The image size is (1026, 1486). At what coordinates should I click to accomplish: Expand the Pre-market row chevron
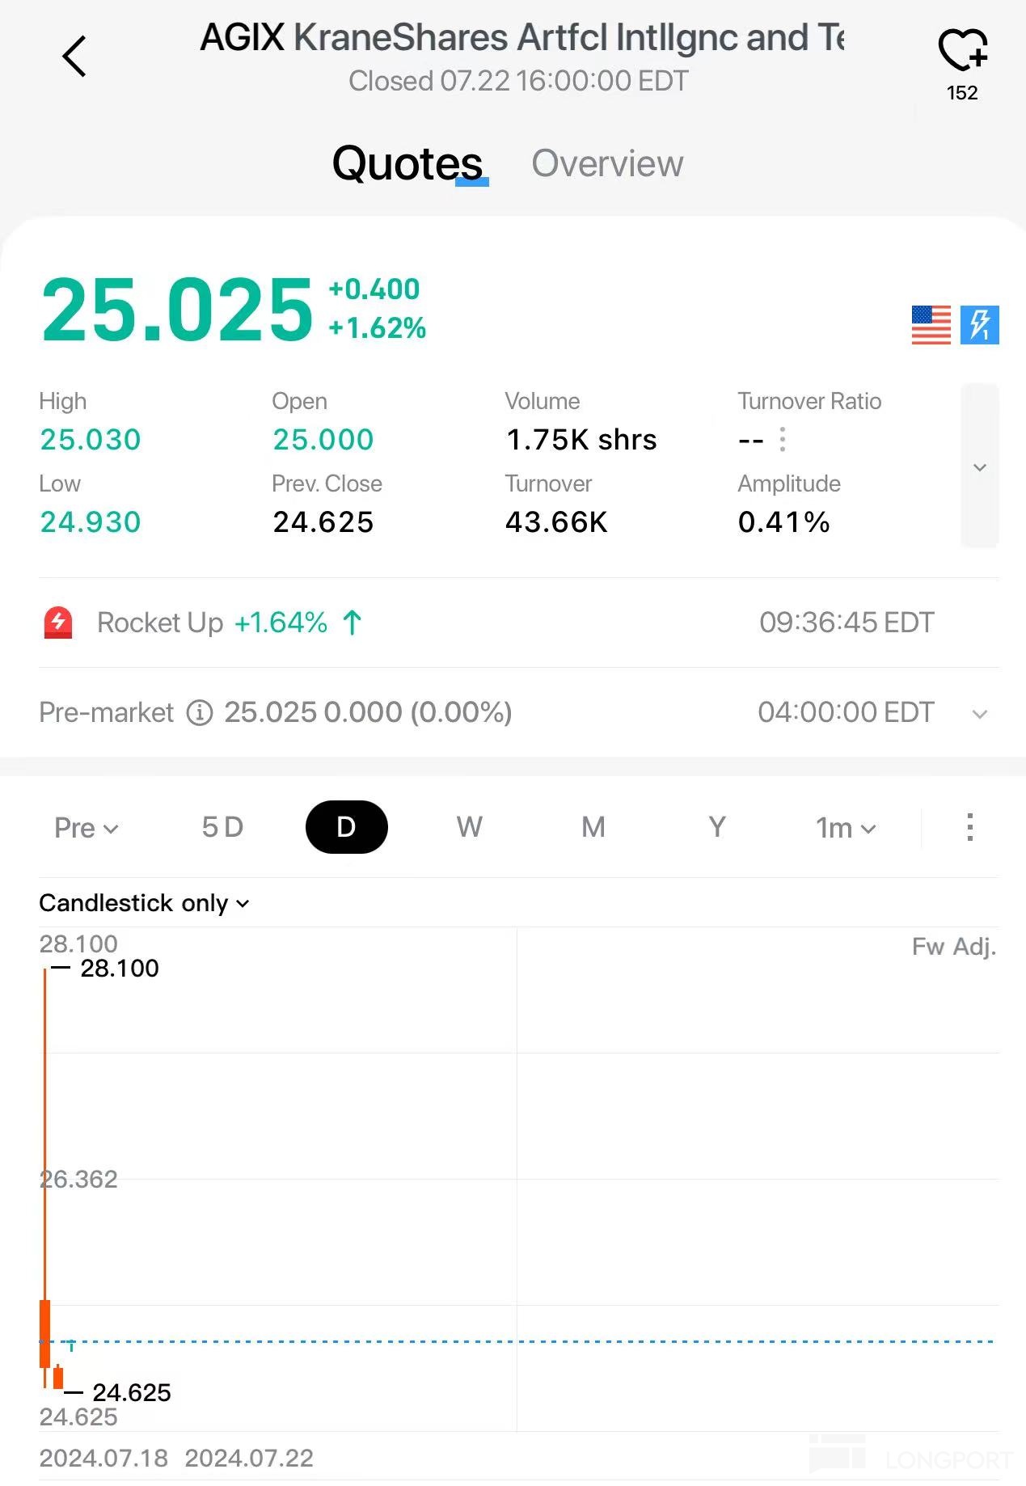(x=979, y=714)
